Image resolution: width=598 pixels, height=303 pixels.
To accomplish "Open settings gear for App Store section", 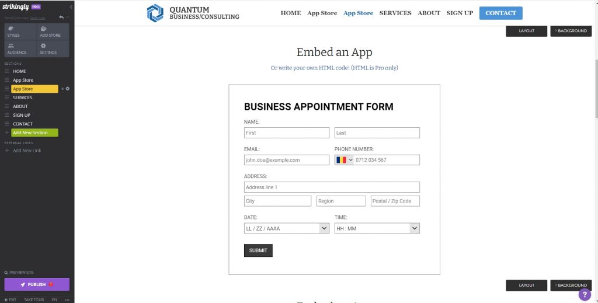I will [x=68, y=89].
